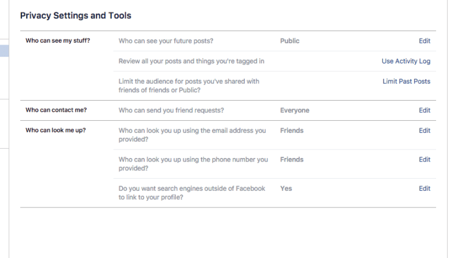Click the 'Yes' search engine value
This screenshot has width=458, height=258.
[x=286, y=188]
